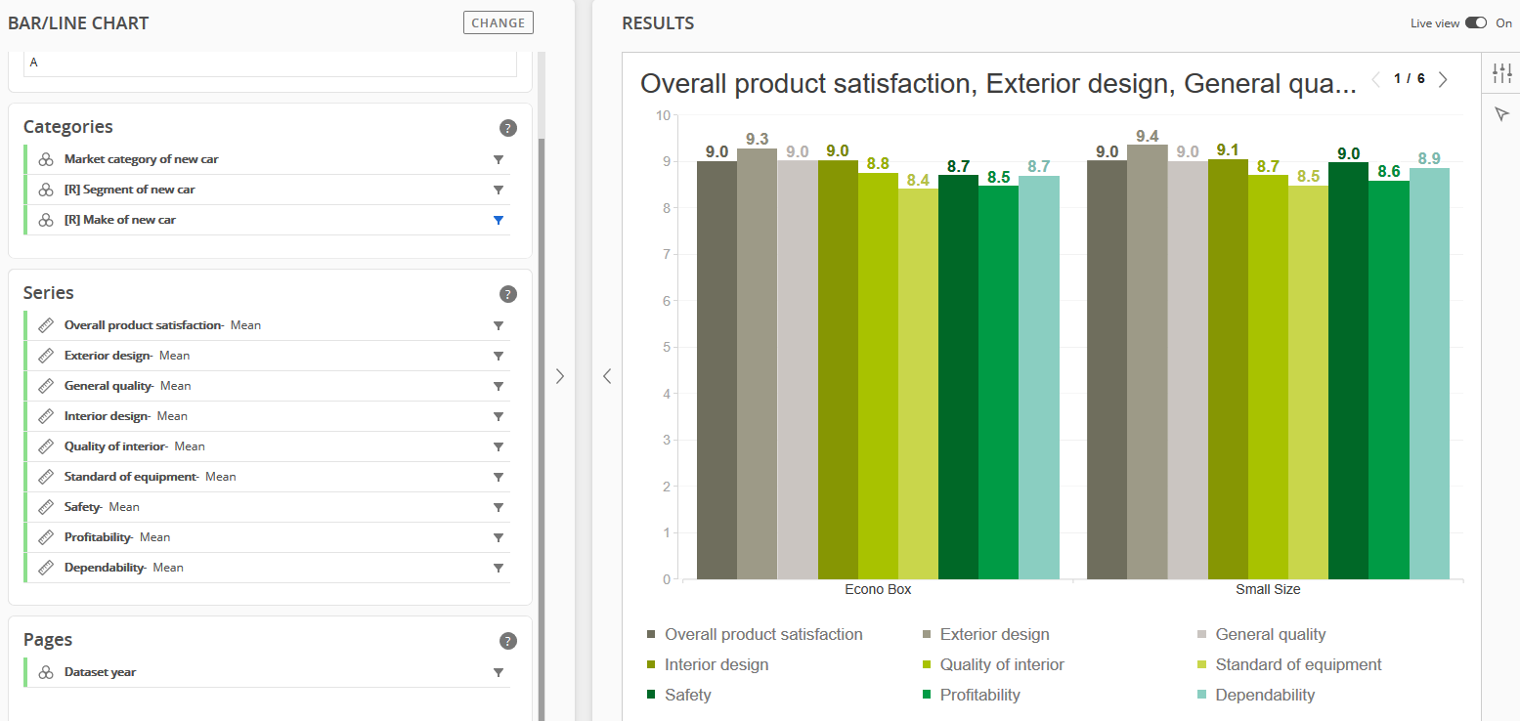Click ruler icon next to Dependability series
This screenshot has height=721, width=1520.
(46, 568)
